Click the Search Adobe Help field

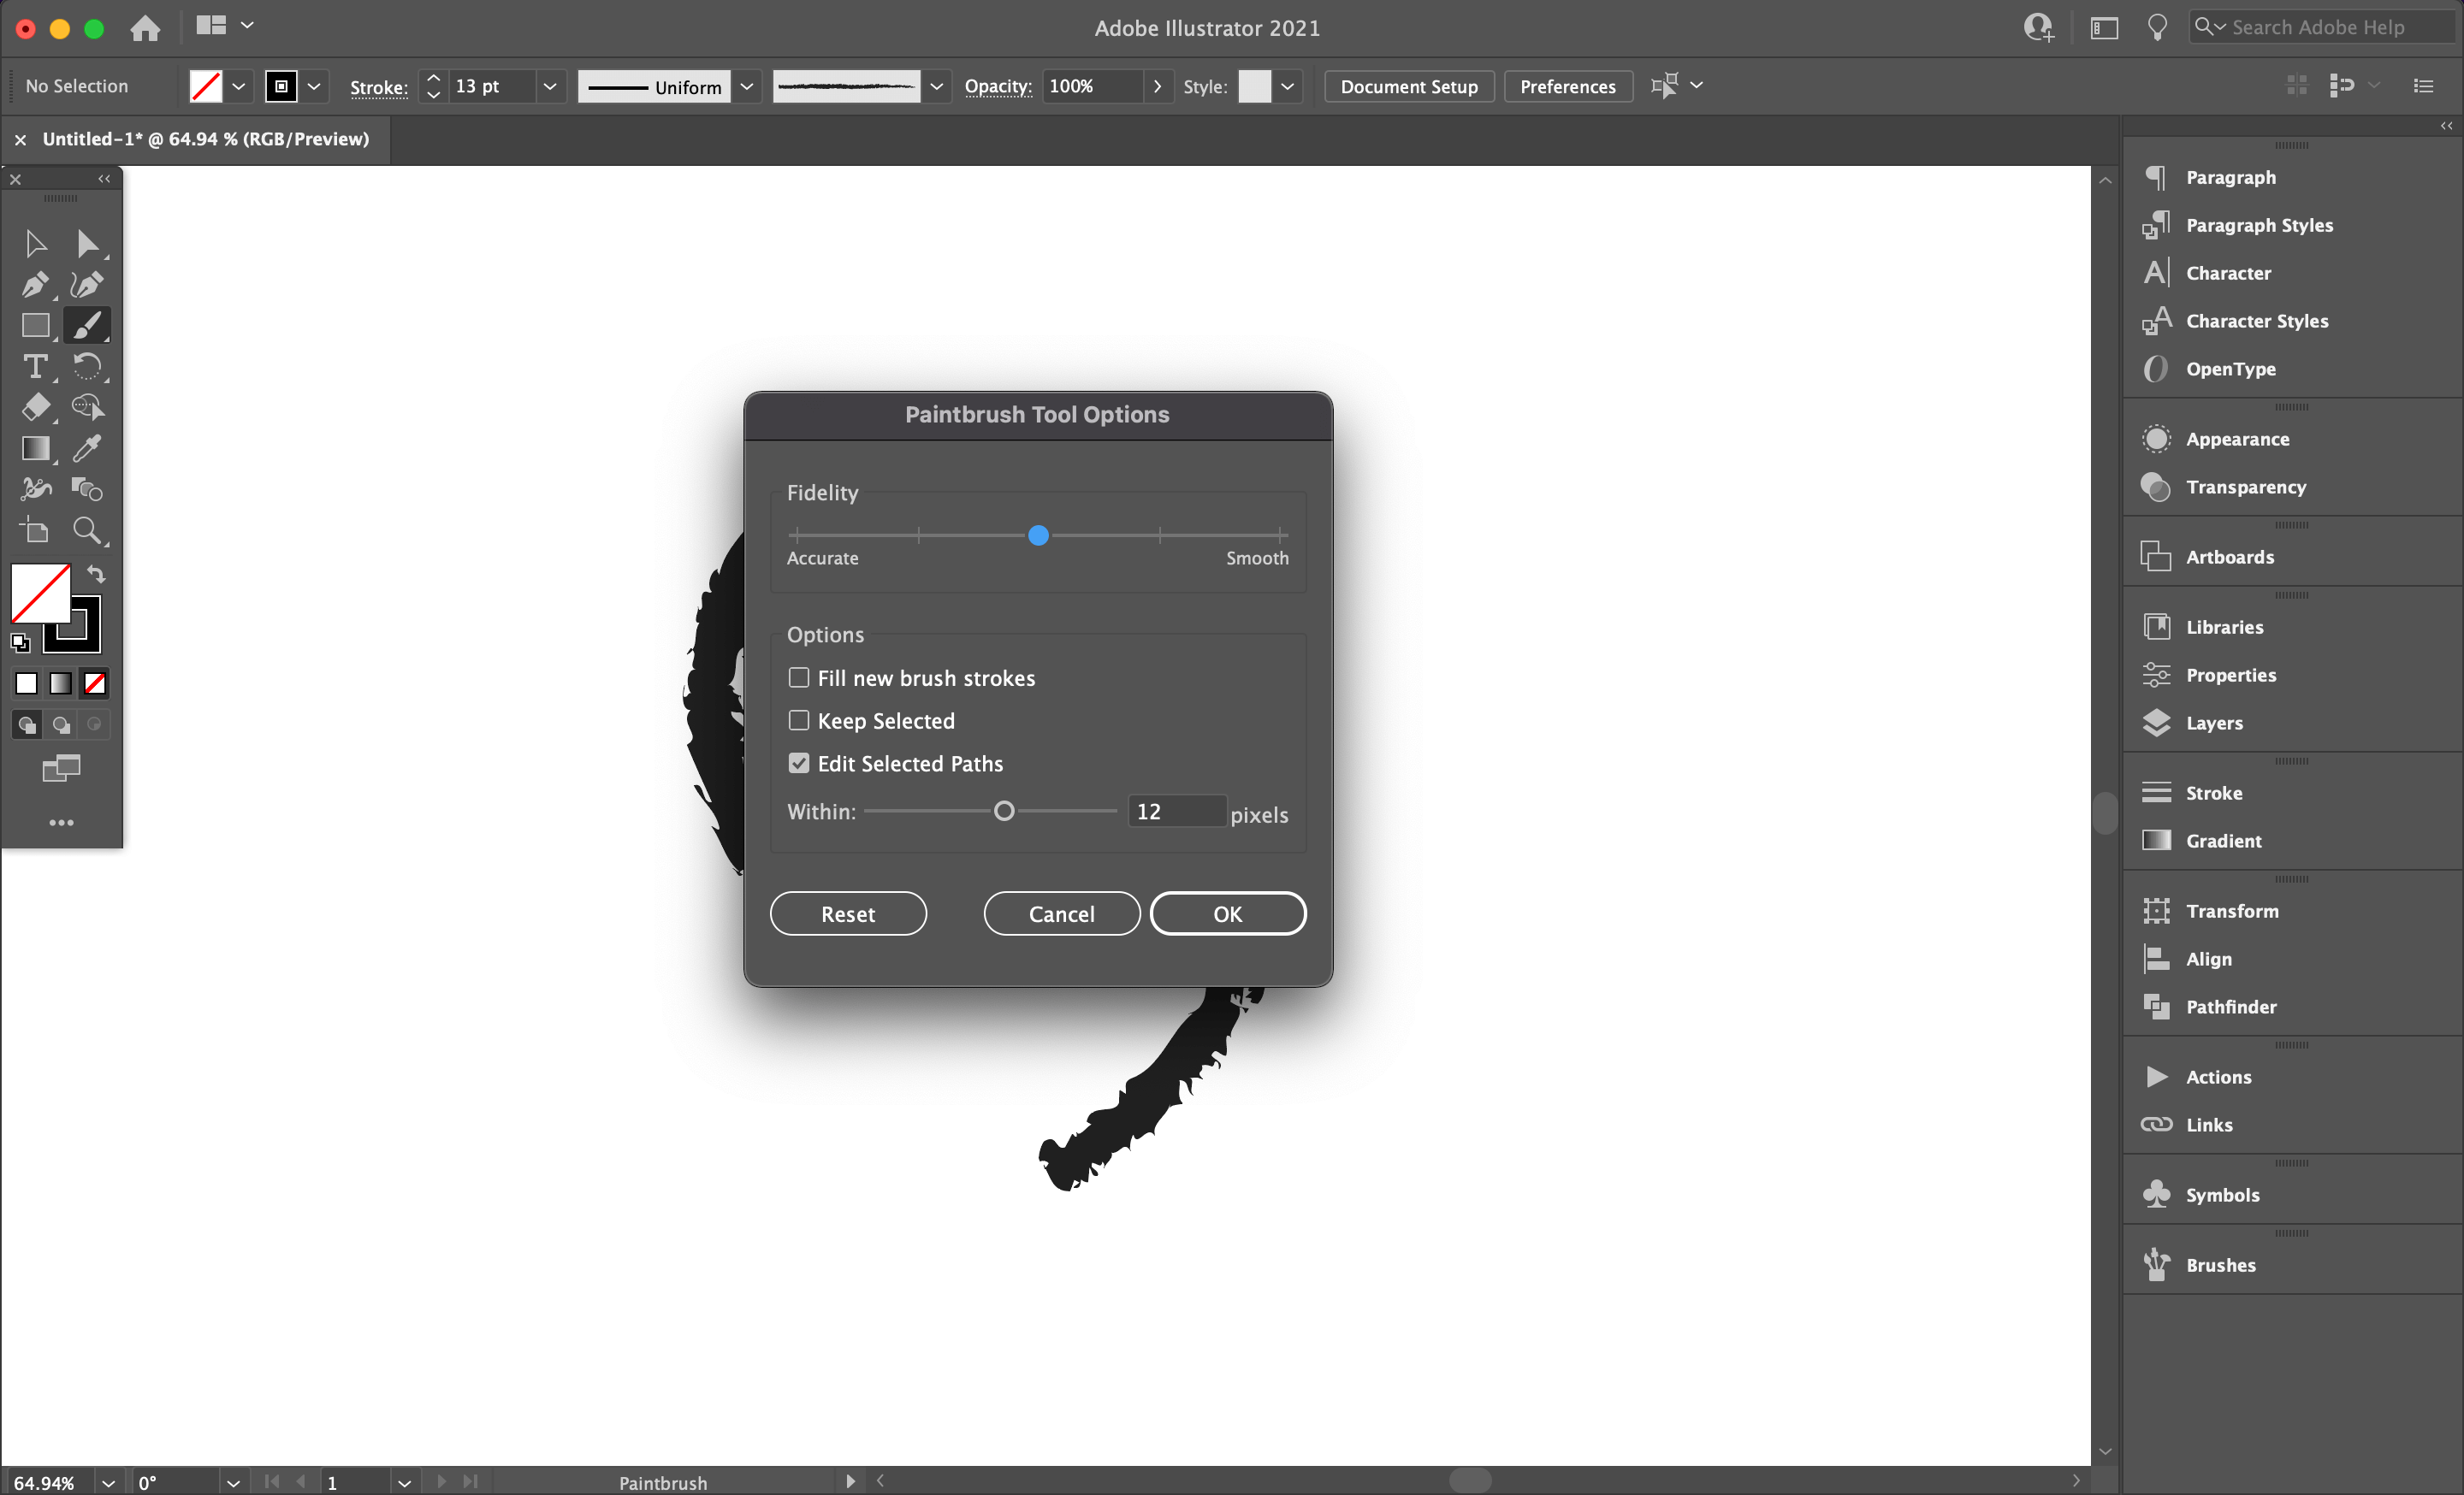tap(2321, 28)
